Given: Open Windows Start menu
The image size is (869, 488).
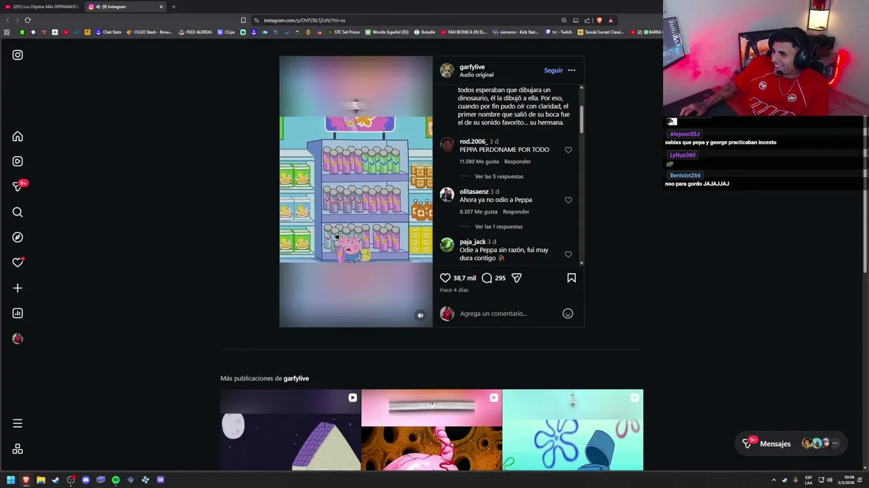Looking at the screenshot, I should point(11,480).
